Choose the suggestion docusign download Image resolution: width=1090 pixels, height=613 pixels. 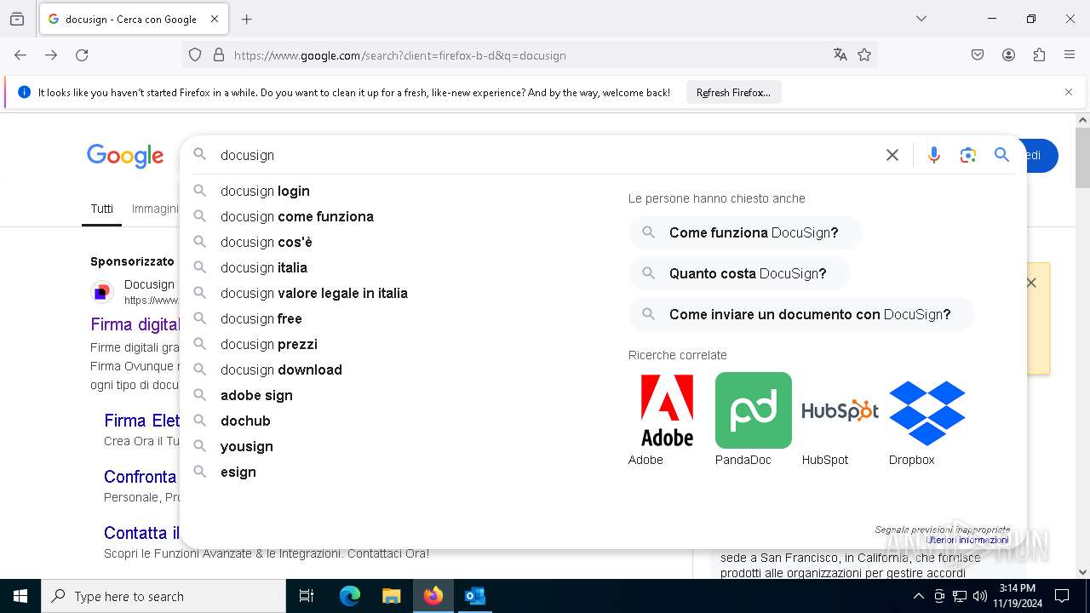[281, 370]
